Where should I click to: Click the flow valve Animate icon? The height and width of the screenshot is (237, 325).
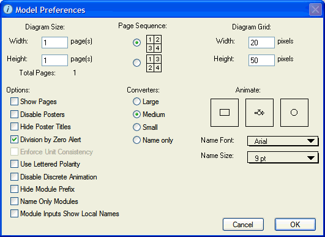(x=260, y=113)
